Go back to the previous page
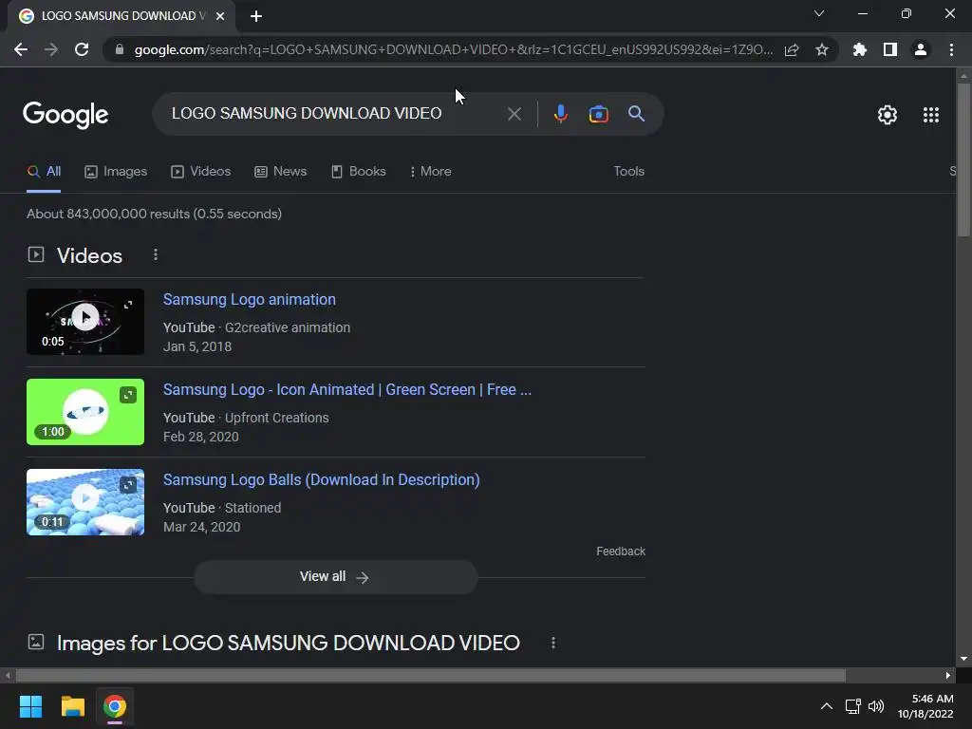972x729 pixels. click(21, 49)
